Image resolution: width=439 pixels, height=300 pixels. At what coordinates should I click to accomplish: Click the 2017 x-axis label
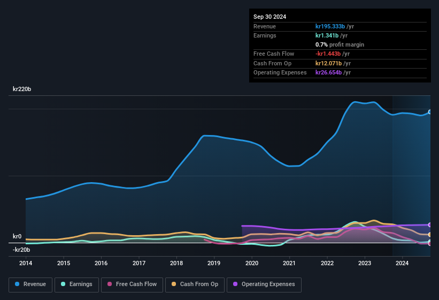coord(139,263)
